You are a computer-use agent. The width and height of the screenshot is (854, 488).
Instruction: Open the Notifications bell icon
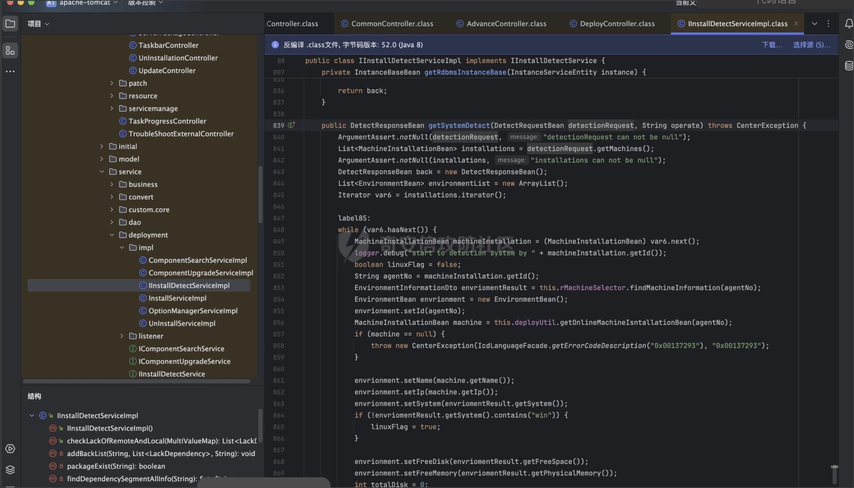(x=849, y=24)
